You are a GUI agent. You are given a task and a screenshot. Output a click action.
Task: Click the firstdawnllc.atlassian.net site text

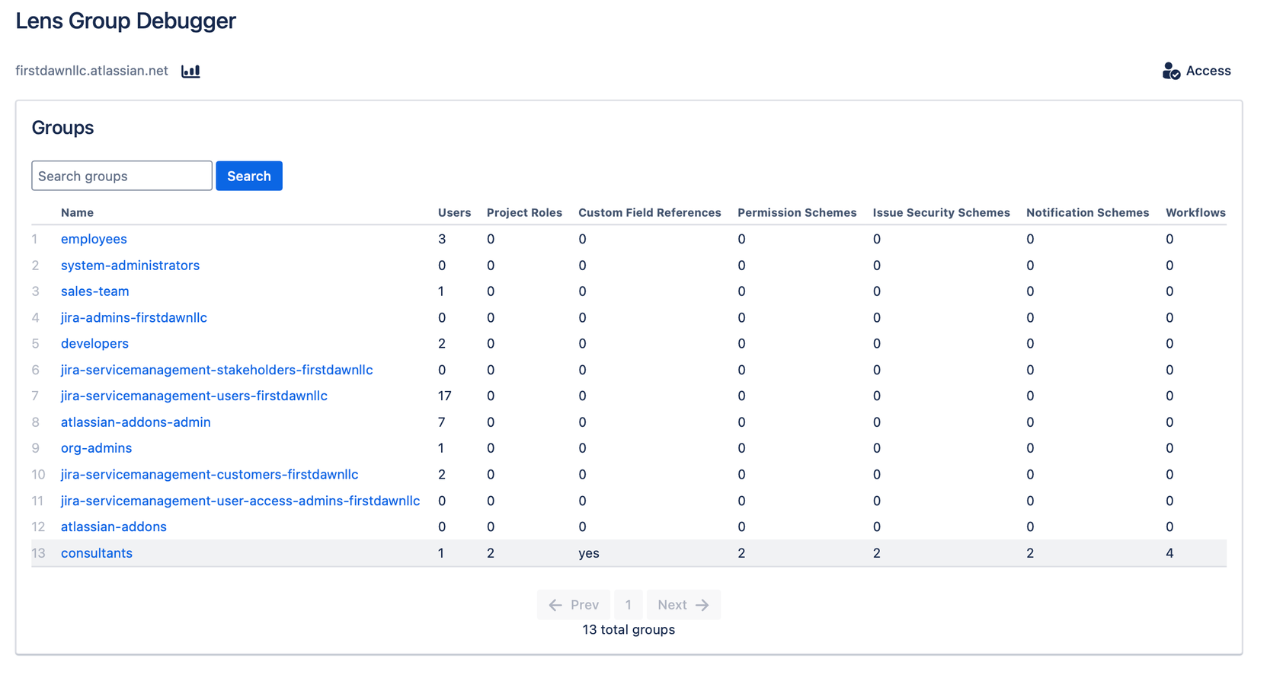[91, 71]
